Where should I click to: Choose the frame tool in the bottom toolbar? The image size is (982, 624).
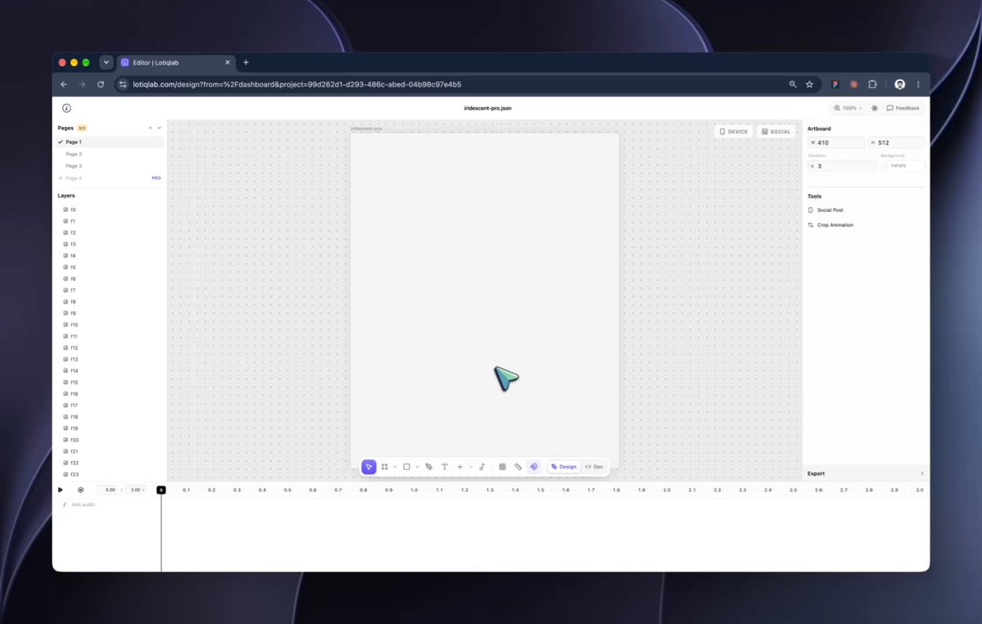tap(385, 467)
